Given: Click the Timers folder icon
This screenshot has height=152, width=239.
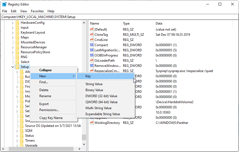Looking at the screenshot, I should point(22,141).
